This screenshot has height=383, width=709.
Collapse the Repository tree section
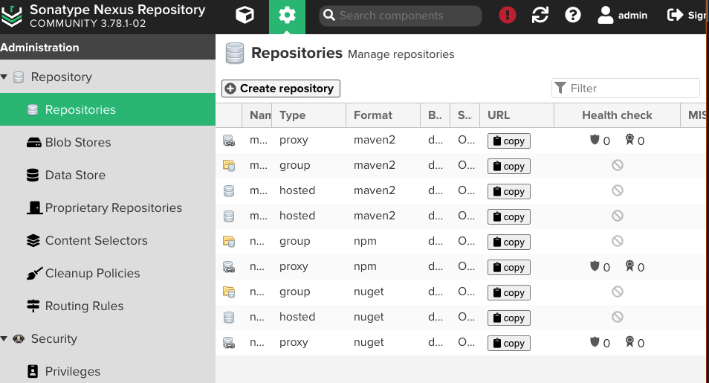4,77
